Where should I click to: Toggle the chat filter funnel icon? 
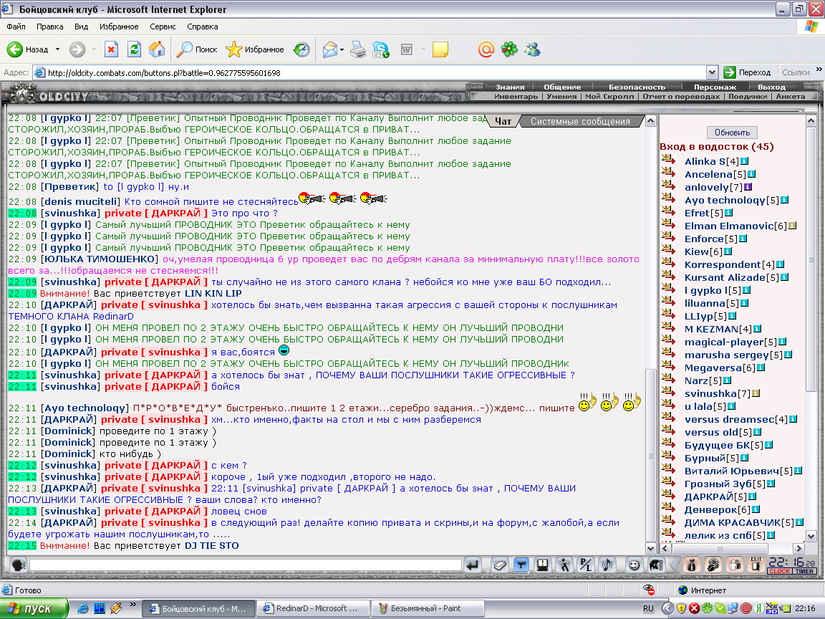[x=521, y=565]
